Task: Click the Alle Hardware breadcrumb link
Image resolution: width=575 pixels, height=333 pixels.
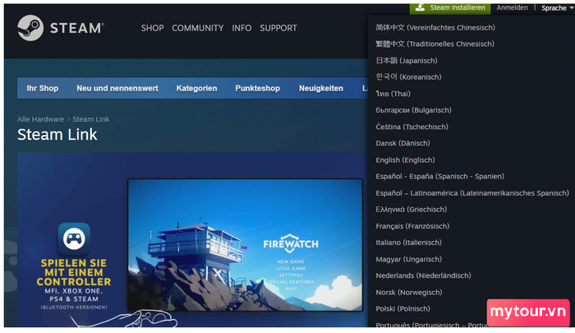Action: 40,119
